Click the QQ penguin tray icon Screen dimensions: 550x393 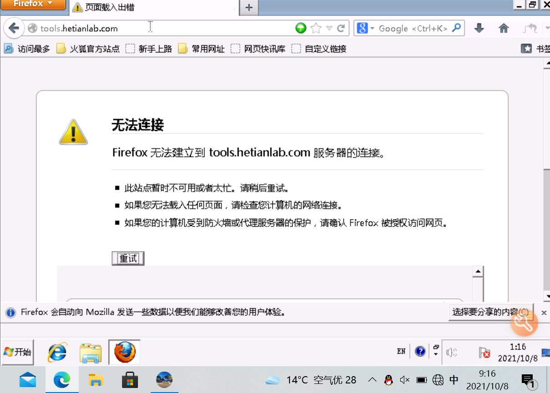(x=388, y=380)
